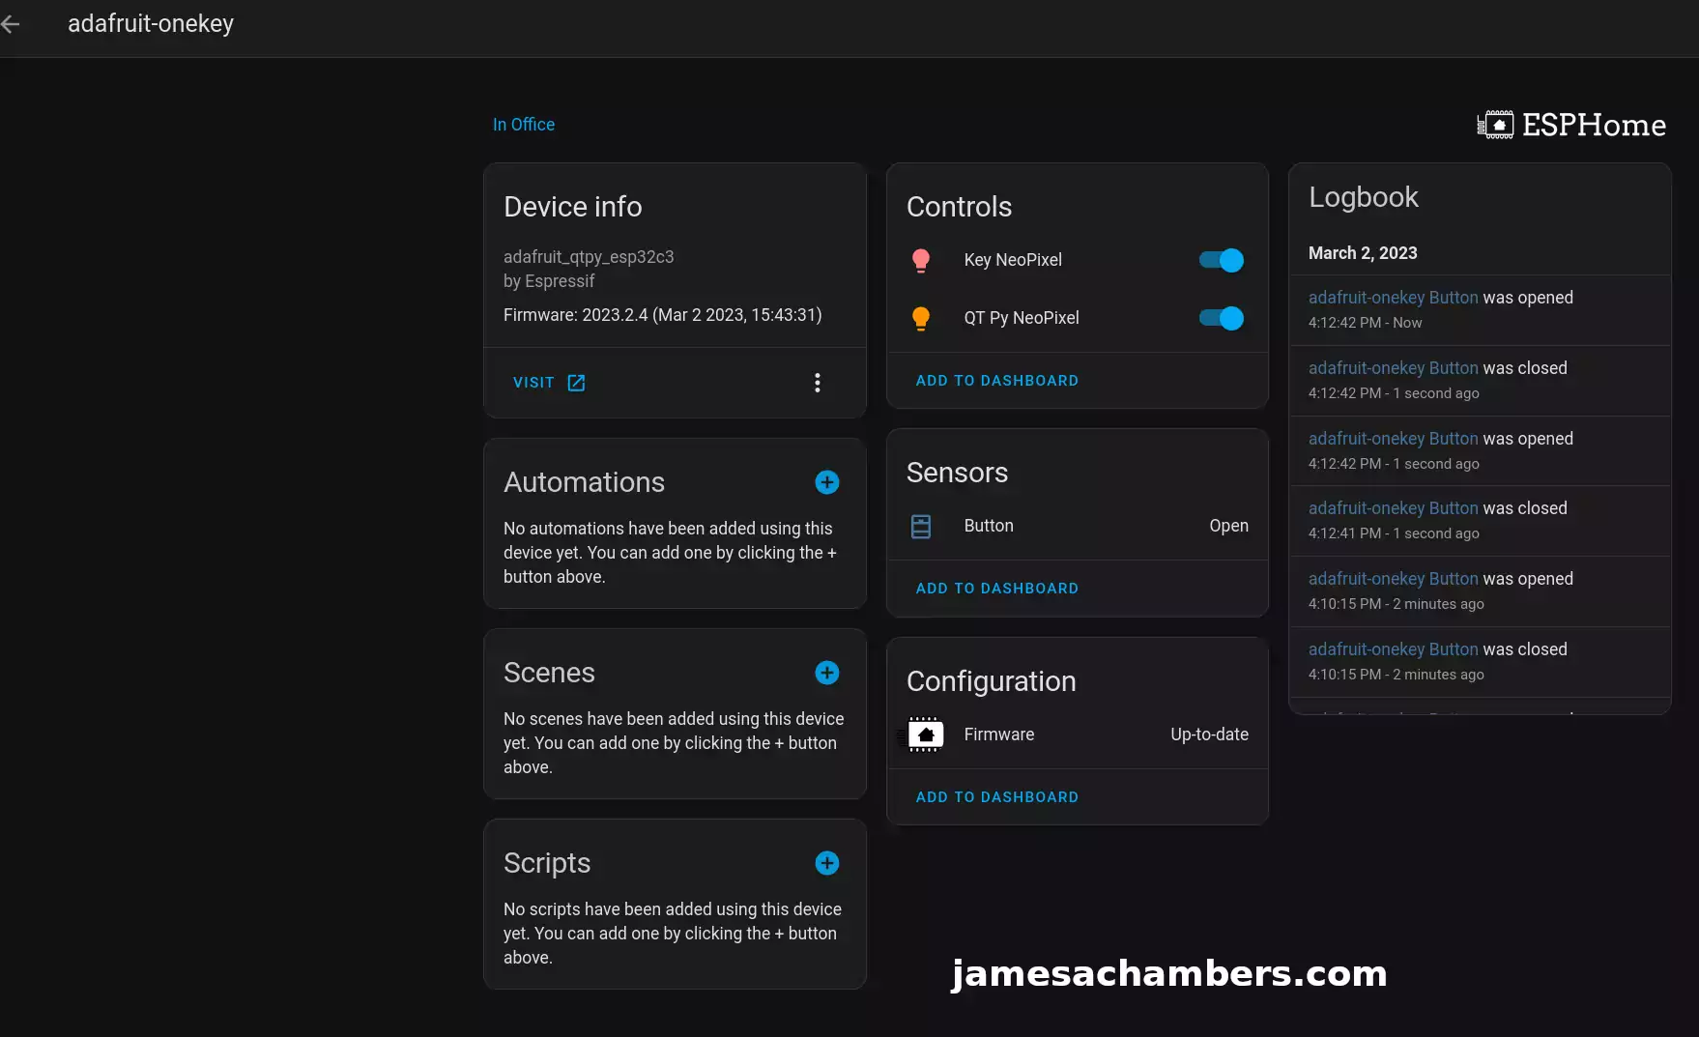The image size is (1699, 1037).
Task: Open the Button sensor entity row
Action: [1078, 526]
